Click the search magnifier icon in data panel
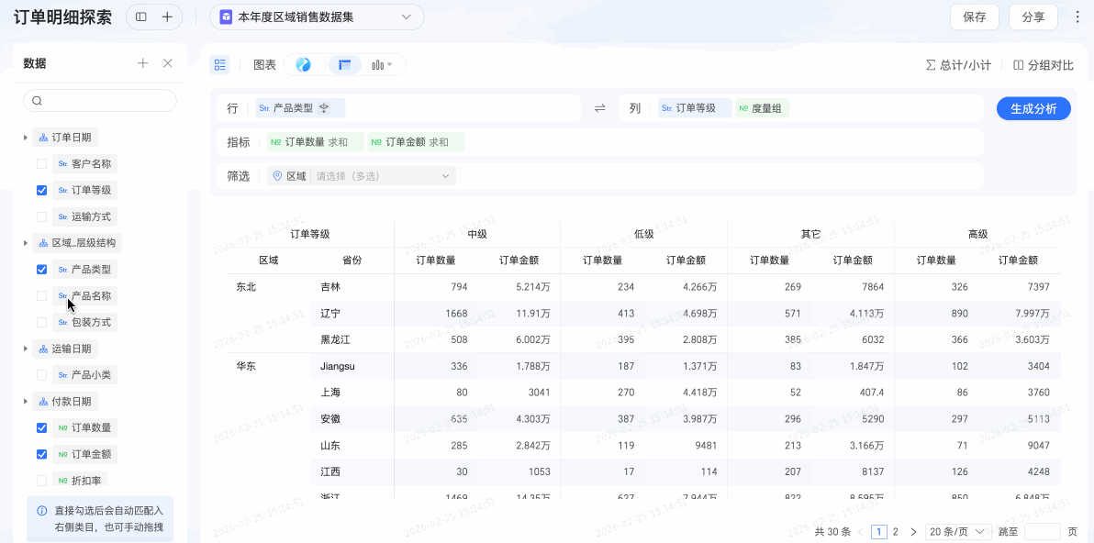Screen dimensions: 1094x543 click(x=38, y=100)
